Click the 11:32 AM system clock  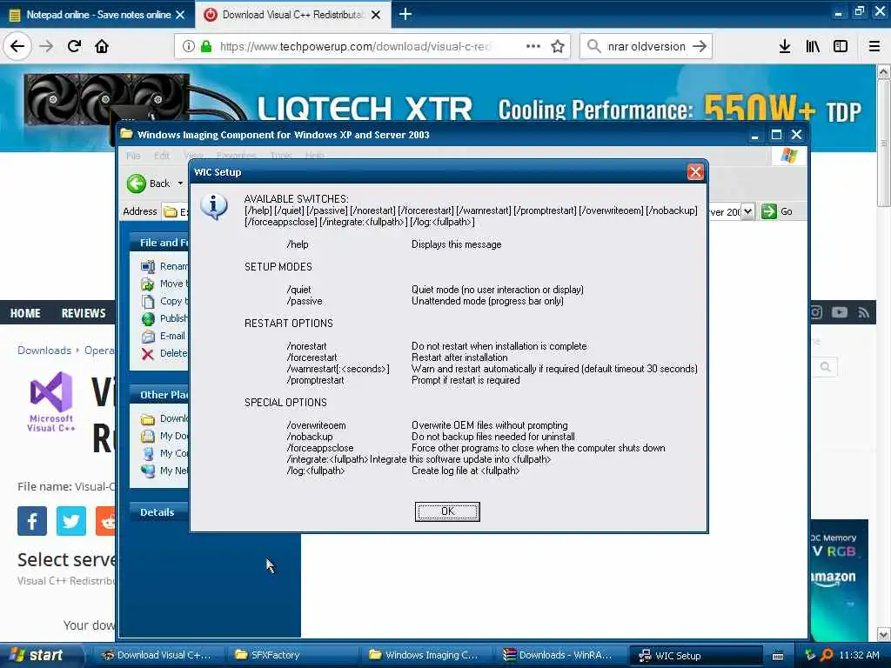coord(859,655)
